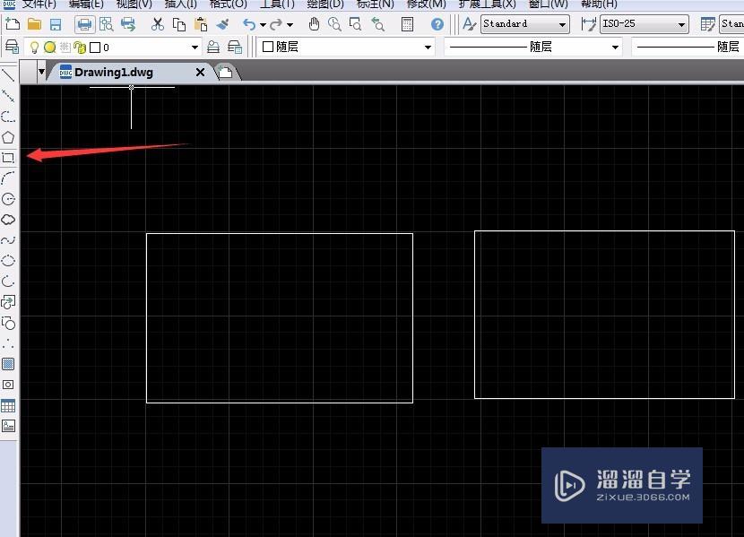Pick the Polygon tool

(x=9, y=135)
